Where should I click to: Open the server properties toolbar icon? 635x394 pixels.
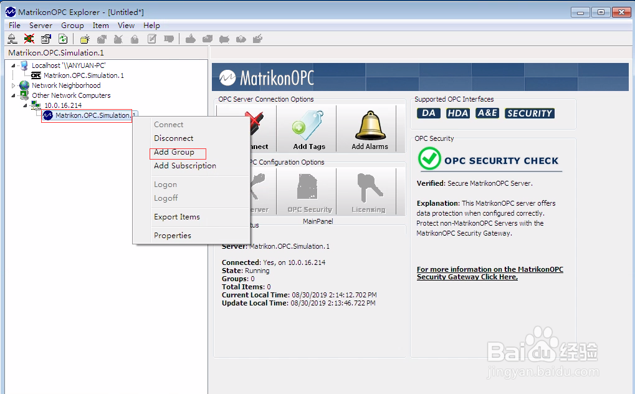45,38
